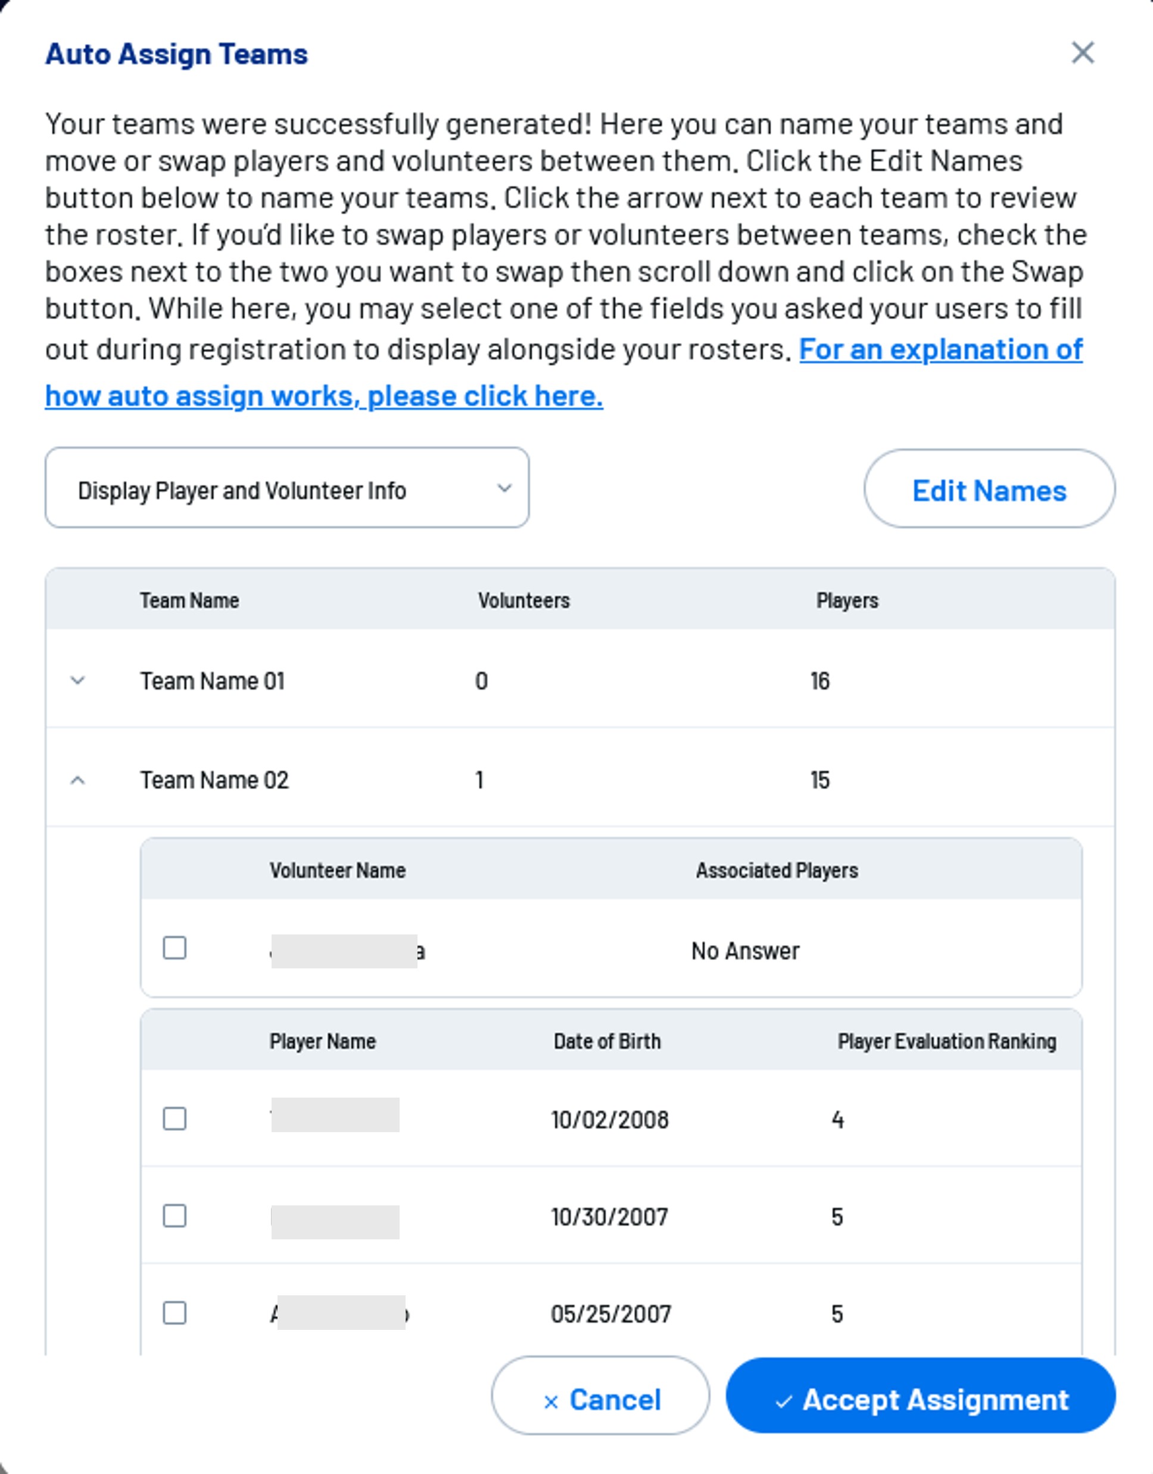Click the Date of Birth column header
The height and width of the screenshot is (1474, 1153).
pyautogui.click(x=607, y=1042)
